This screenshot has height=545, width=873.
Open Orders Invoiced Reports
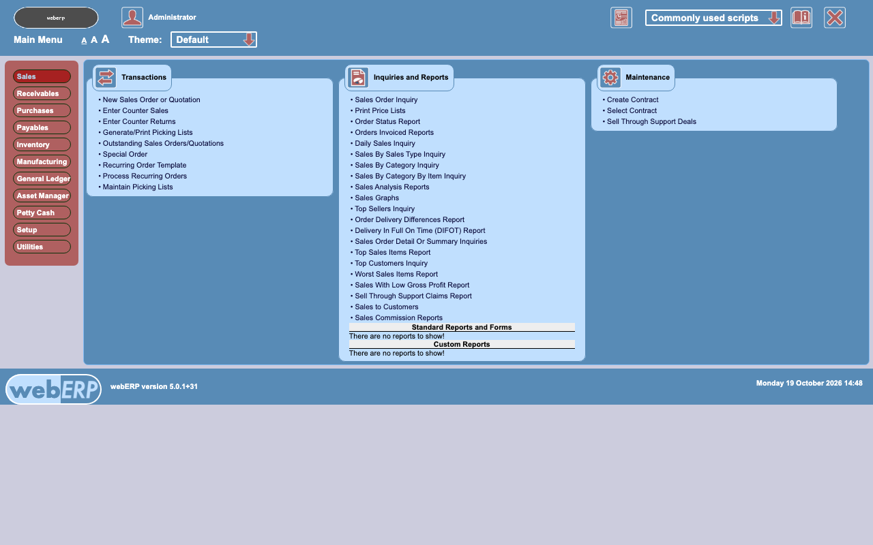[394, 132]
